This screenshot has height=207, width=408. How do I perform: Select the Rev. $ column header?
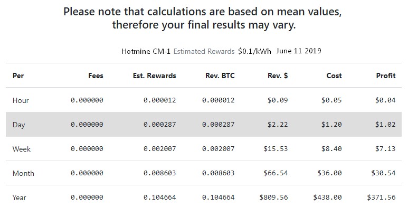click(x=278, y=76)
